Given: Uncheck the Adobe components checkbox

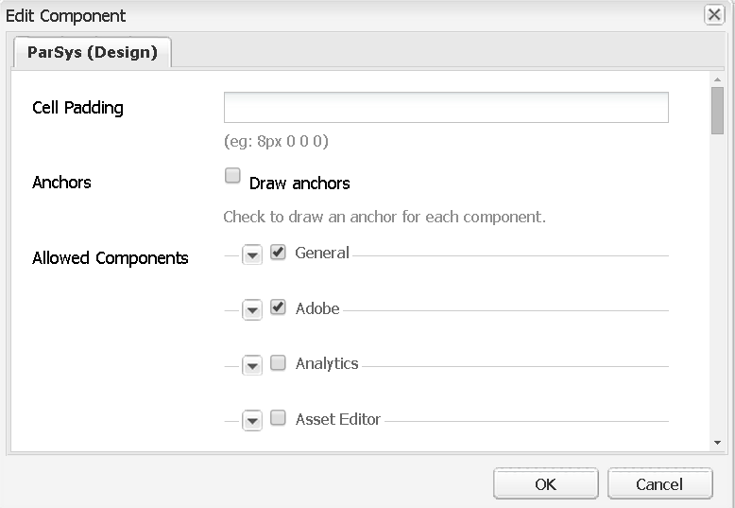Looking at the screenshot, I should click(x=278, y=307).
